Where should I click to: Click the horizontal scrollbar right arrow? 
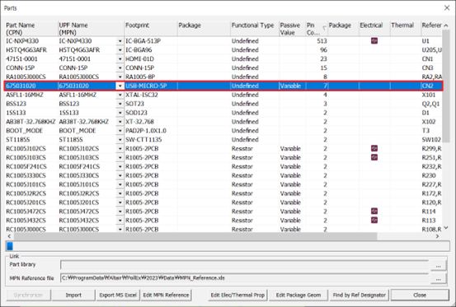point(437,236)
